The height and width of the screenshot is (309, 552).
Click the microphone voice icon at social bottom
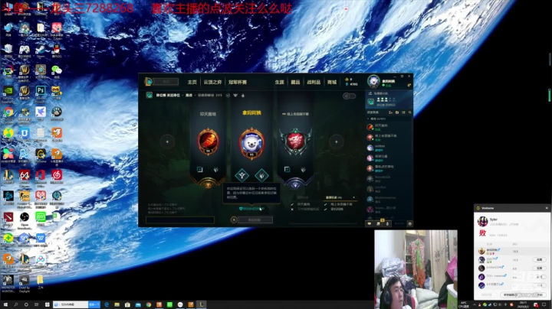click(x=387, y=223)
